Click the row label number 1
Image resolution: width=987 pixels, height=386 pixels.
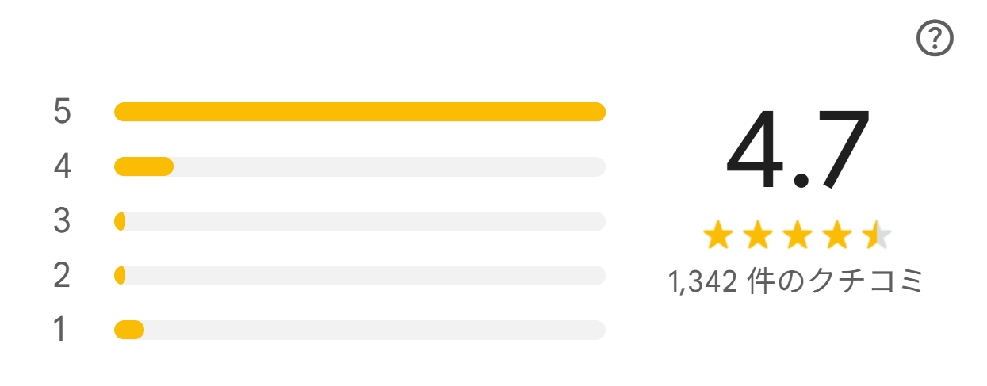(60, 330)
